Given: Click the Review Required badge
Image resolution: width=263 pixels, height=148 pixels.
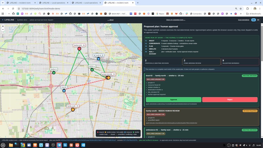Looking at the screenshot, I should click(250, 111).
